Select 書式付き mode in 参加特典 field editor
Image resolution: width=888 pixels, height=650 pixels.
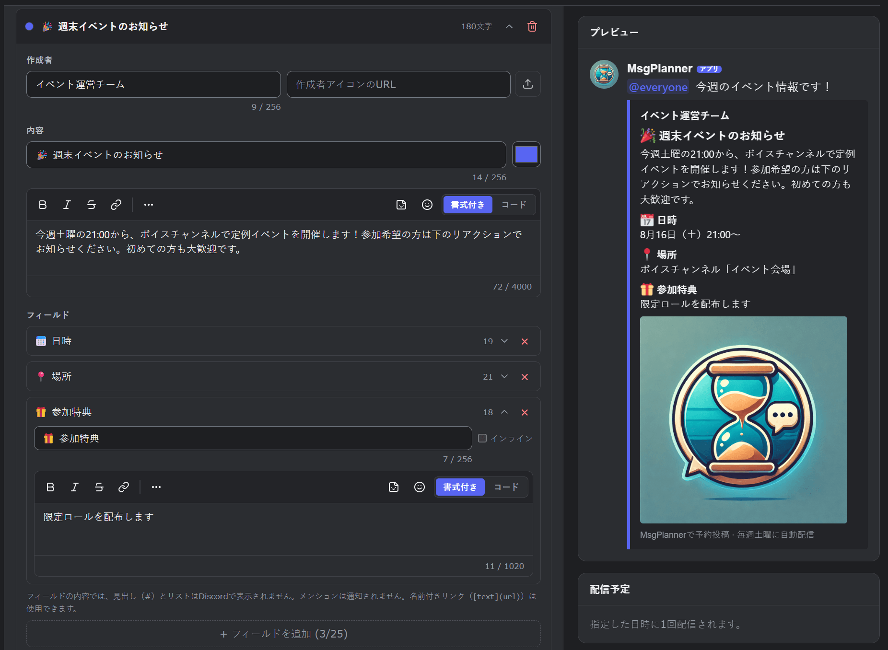(460, 487)
